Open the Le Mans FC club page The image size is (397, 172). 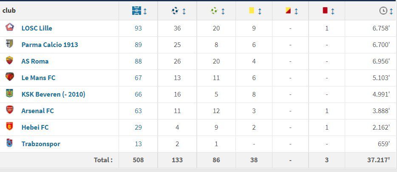coord(38,78)
